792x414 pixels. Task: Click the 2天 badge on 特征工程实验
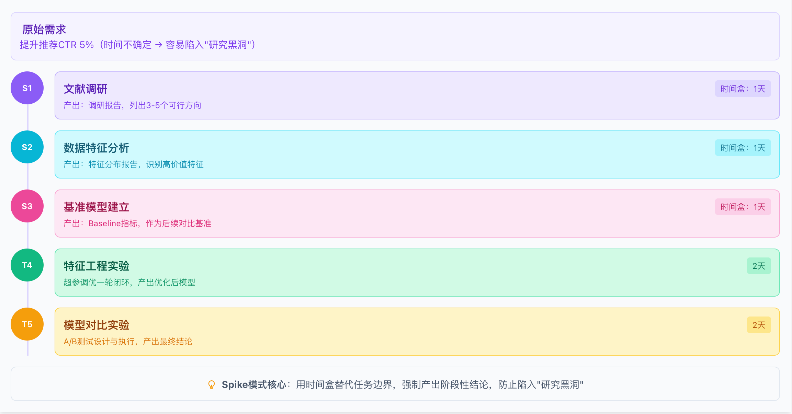pos(759,265)
